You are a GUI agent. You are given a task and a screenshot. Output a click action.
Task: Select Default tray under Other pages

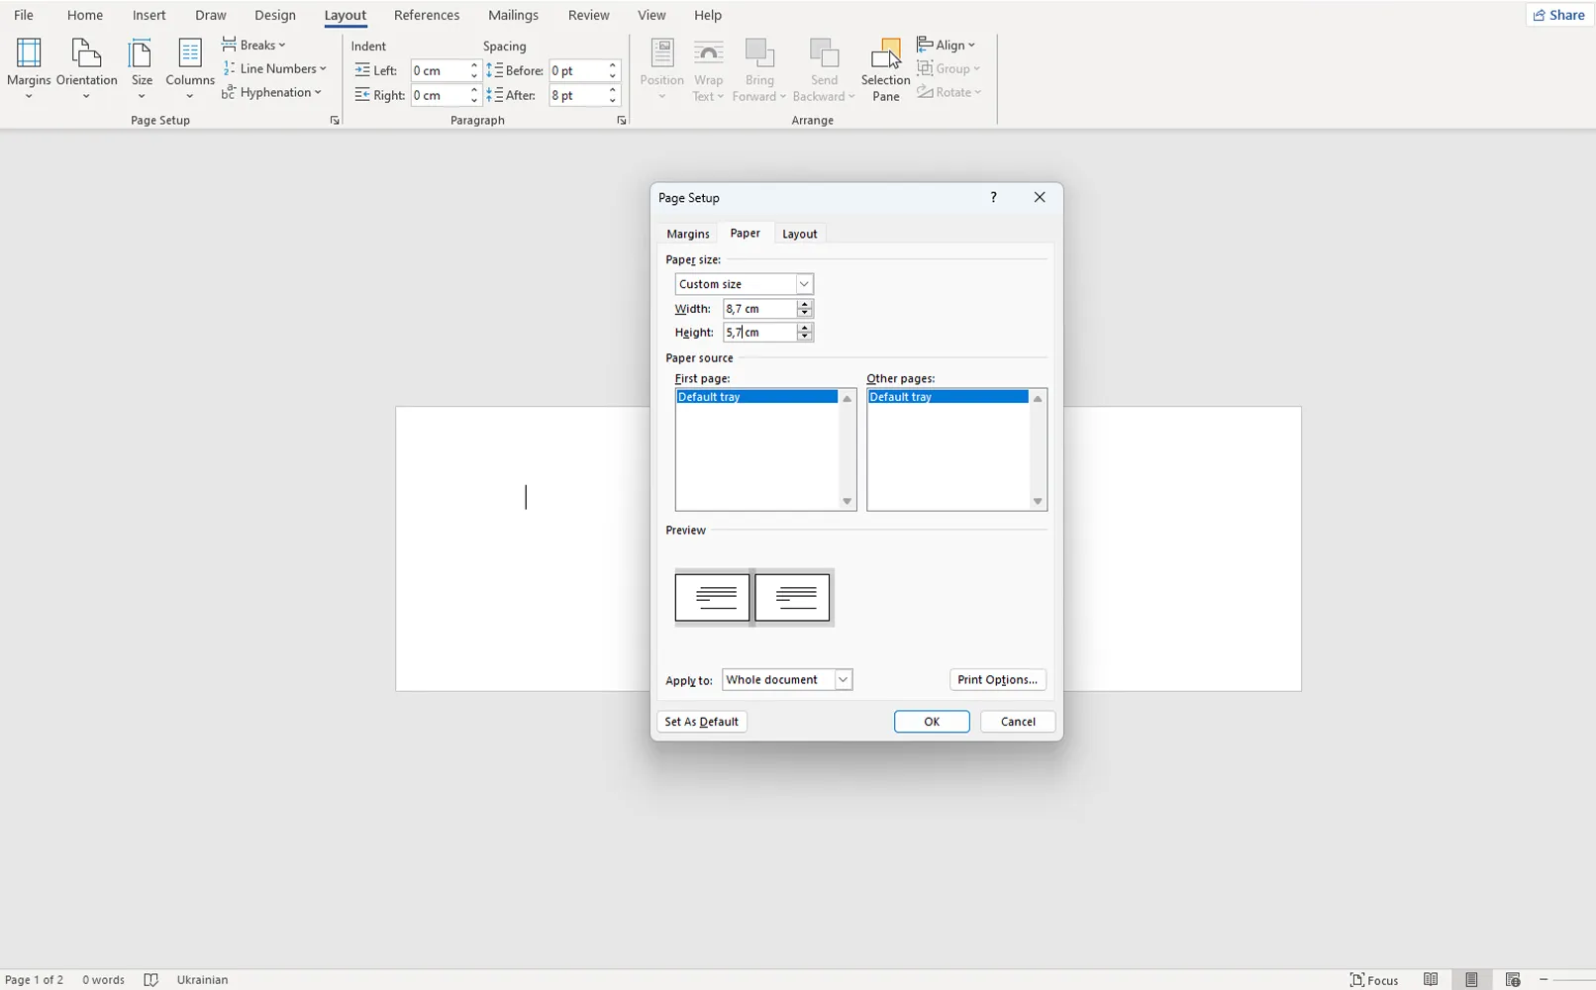tap(948, 397)
